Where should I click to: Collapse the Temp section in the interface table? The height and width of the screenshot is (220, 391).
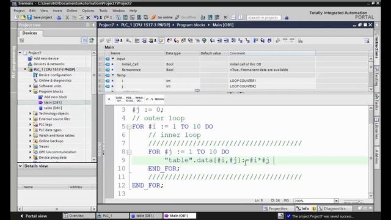click(x=113, y=75)
